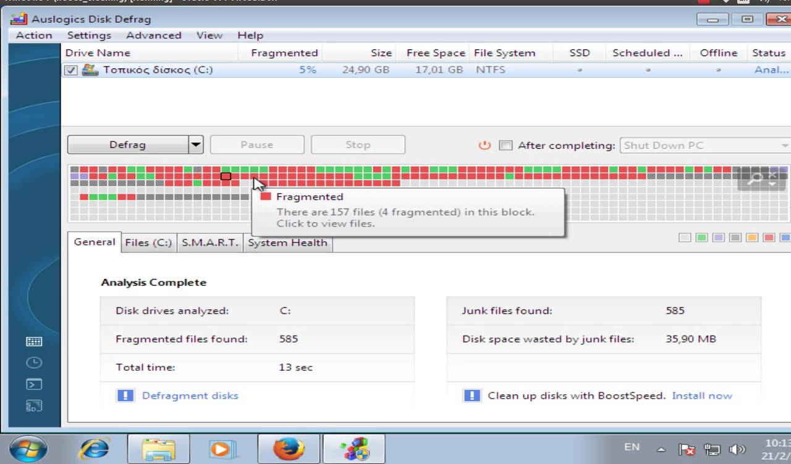Image resolution: width=791 pixels, height=464 pixels.
Task: Show hidden tray icons arrow
Action: click(x=661, y=449)
